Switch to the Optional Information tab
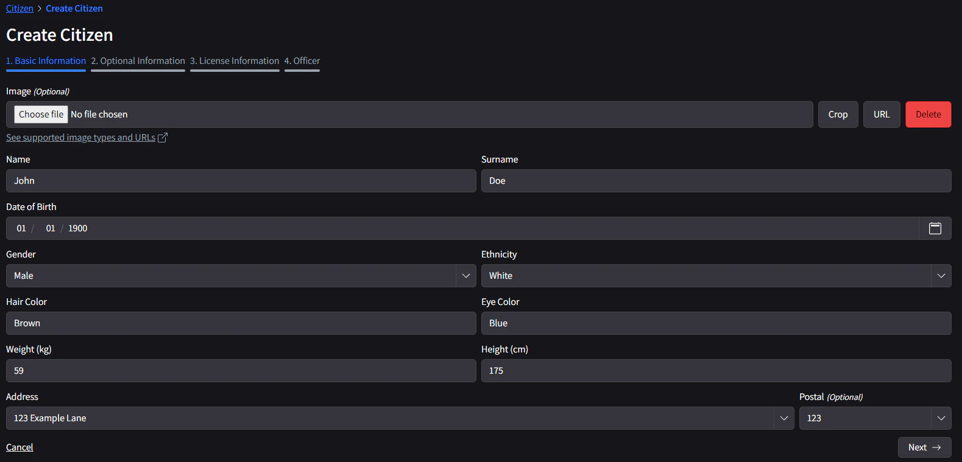 tap(138, 60)
